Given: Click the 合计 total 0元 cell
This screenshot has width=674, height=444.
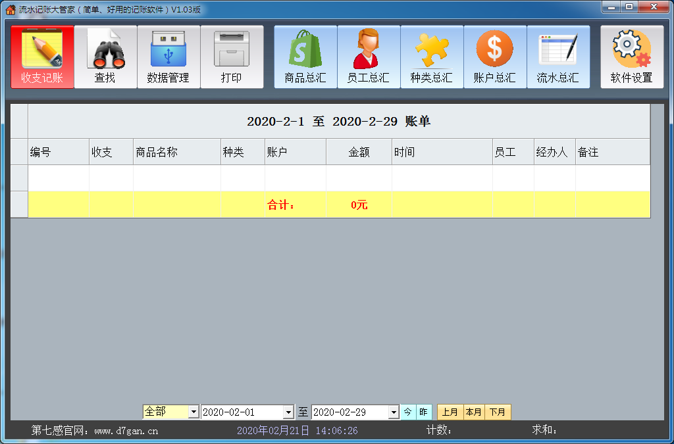Looking at the screenshot, I should click(359, 205).
